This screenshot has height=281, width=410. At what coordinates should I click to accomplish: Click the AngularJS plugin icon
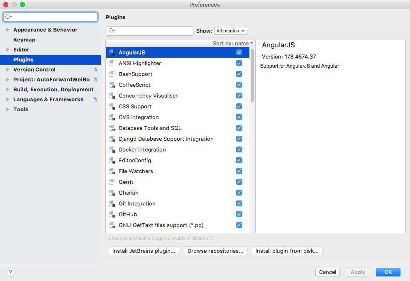tap(112, 53)
